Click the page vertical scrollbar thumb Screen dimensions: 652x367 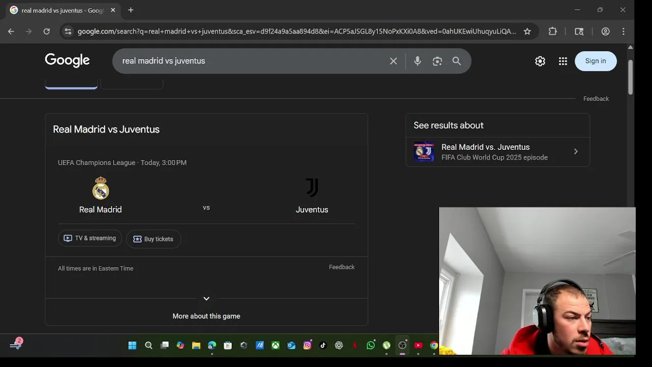pyautogui.click(x=630, y=76)
